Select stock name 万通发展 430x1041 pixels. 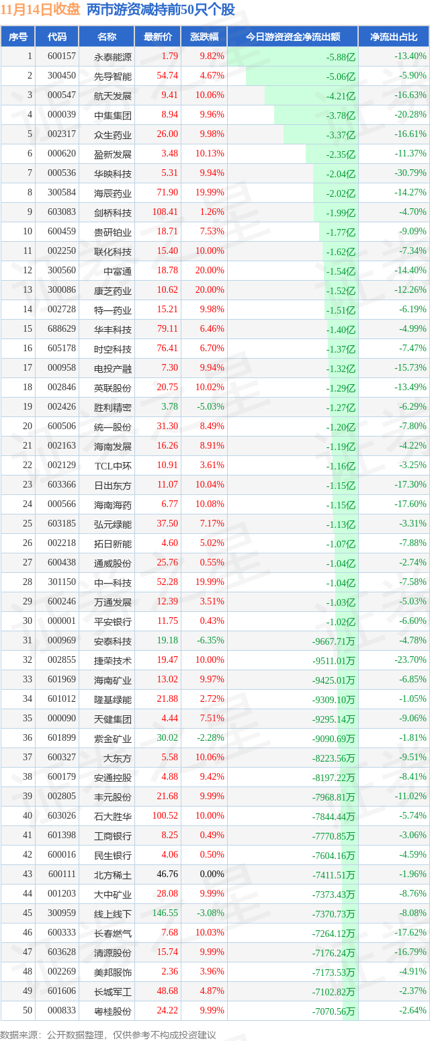pos(113,602)
